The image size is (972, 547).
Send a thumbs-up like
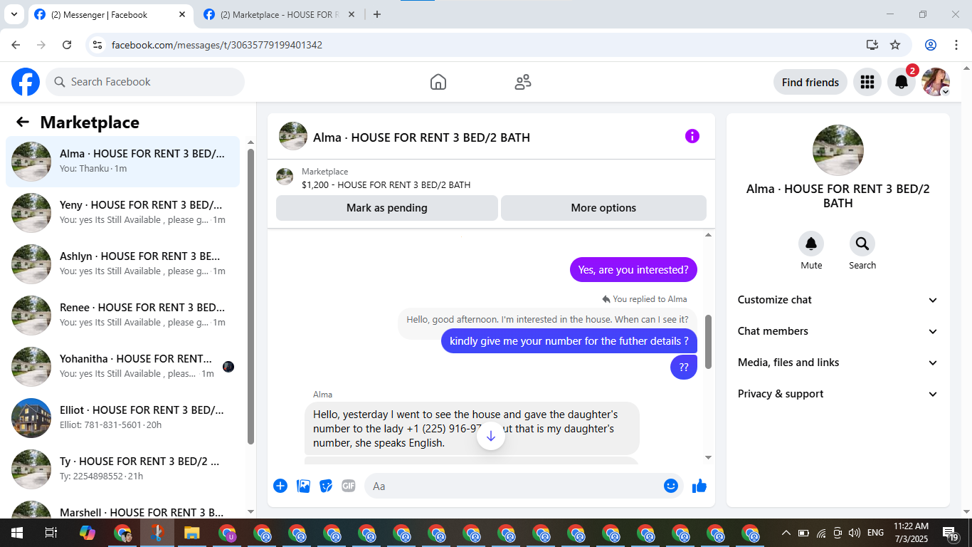tap(699, 486)
